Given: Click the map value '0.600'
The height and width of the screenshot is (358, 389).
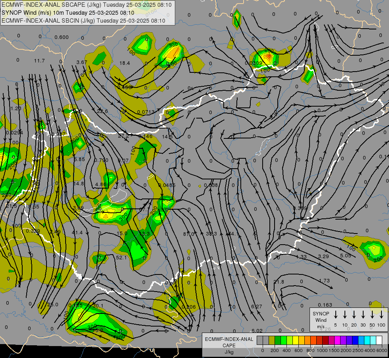Looking at the screenshot, I should [62, 37].
